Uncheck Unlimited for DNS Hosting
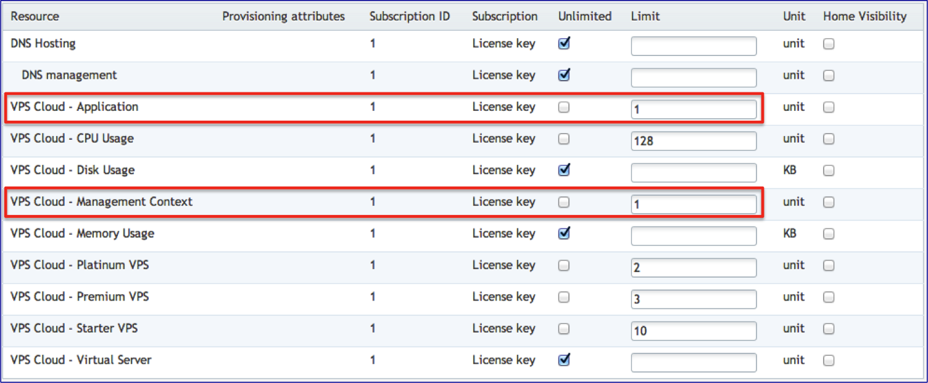928x383 pixels. [x=564, y=44]
